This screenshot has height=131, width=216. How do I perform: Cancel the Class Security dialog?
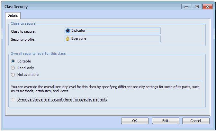[x=195, y=121]
